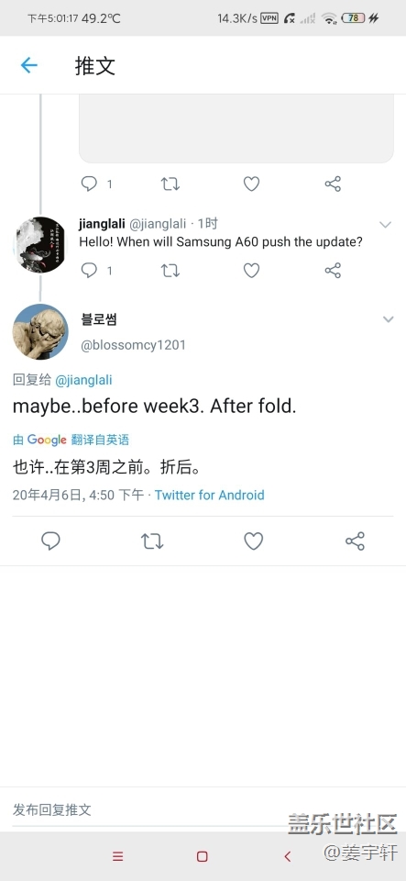This screenshot has height=881, width=406.
Task: Tap the 发布回复推文 reply field
Action: click(x=203, y=809)
